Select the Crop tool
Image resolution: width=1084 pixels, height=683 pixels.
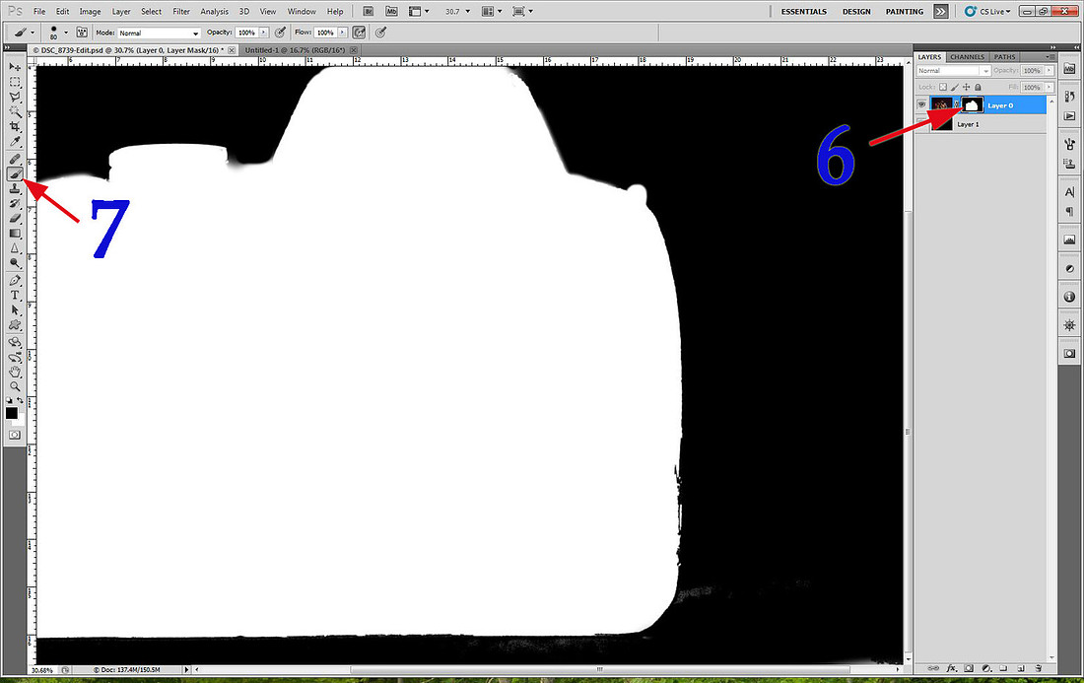point(16,127)
